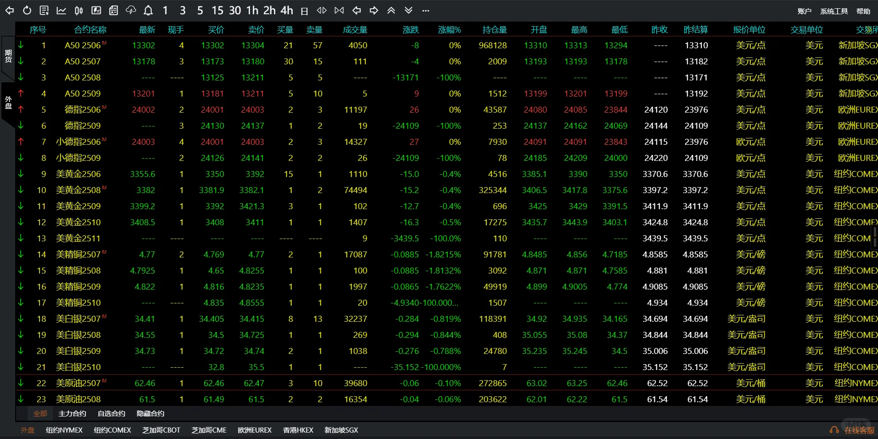Switch to the 期货 side tab
This screenshot has width=878, height=439.
pos(8,56)
